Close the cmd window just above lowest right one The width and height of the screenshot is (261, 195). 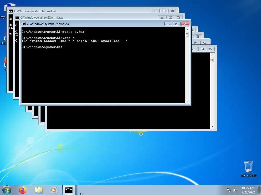[x=204, y=43]
